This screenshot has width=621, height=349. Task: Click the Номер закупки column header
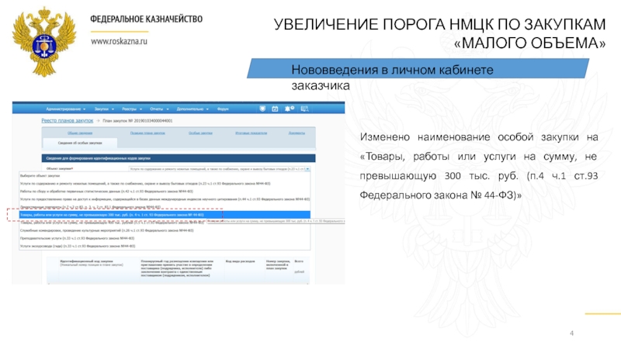point(278,264)
